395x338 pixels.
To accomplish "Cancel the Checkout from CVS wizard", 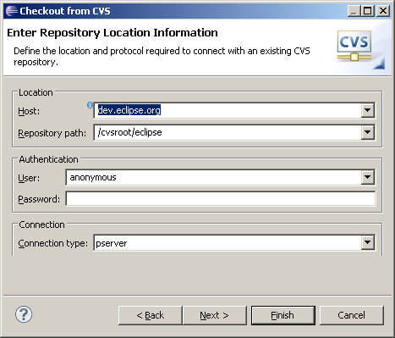I will 352,315.
